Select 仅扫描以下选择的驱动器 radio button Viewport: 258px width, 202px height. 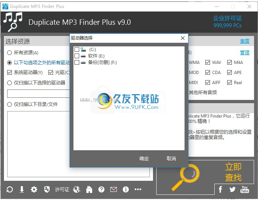click(10, 83)
